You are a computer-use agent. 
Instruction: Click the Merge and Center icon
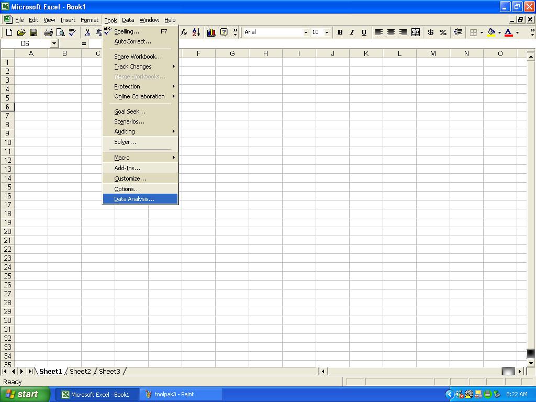416,32
